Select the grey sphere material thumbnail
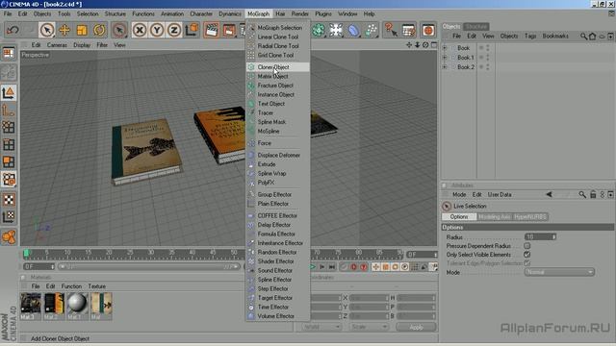The height and width of the screenshot is (346, 616). click(x=77, y=306)
